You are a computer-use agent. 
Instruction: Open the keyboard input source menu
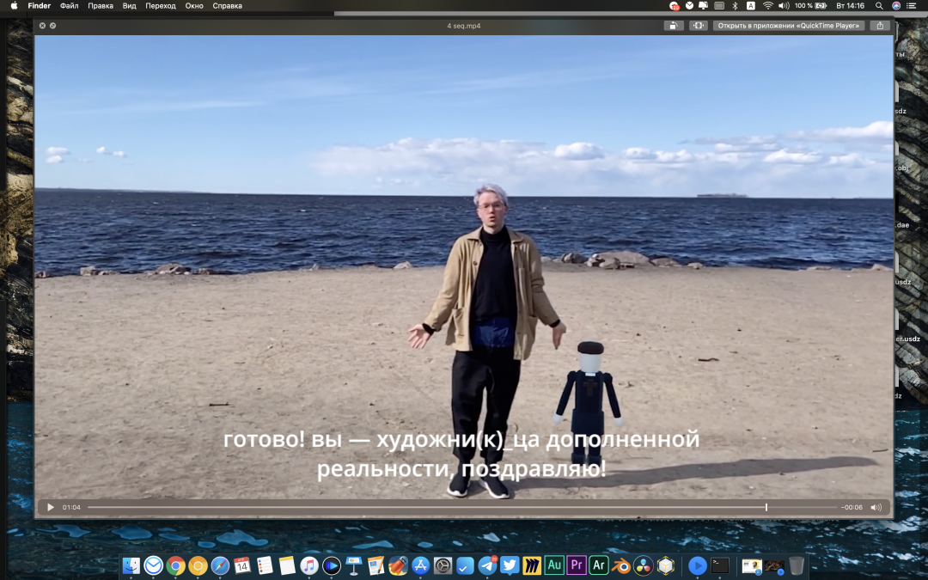(750, 5)
